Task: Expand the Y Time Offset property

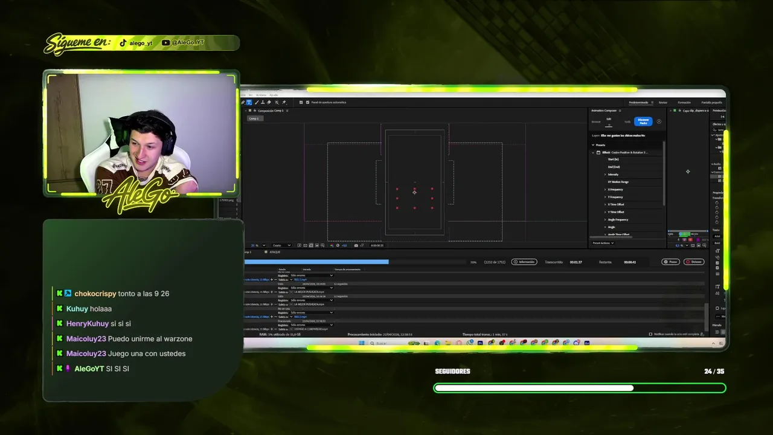Action: tap(605, 212)
